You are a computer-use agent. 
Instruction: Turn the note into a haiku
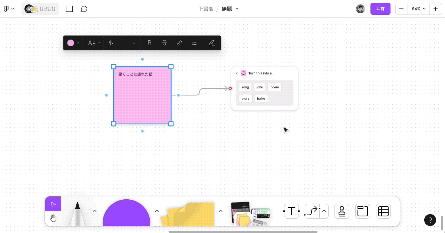(261, 98)
